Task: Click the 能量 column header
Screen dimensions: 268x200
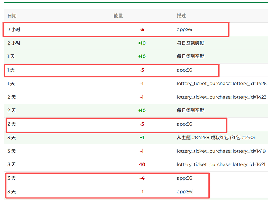Action: (x=118, y=16)
